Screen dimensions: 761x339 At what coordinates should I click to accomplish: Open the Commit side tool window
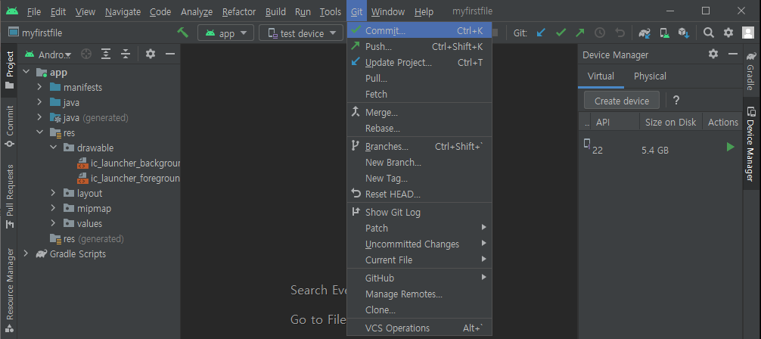point(10,126)
